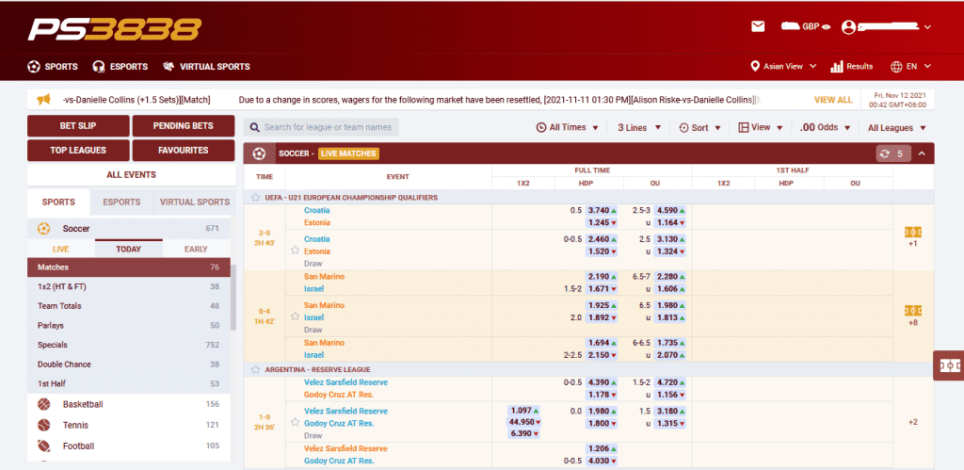
Task: Open the floating pitch widget on right edge
Action: point(949,365)
